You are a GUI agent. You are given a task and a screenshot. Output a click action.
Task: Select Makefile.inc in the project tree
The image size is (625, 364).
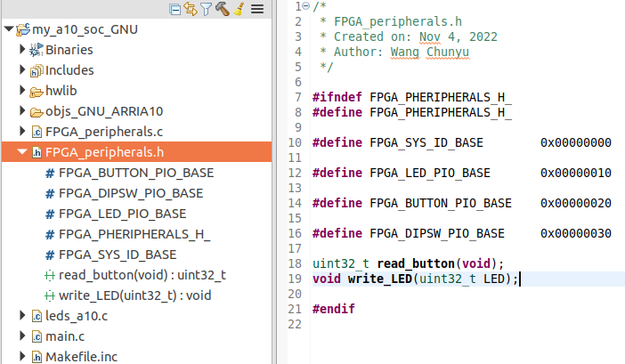tap(81, 357)
